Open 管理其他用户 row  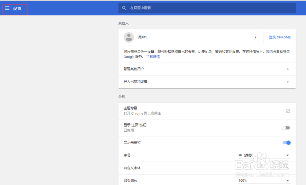(207, 69)
